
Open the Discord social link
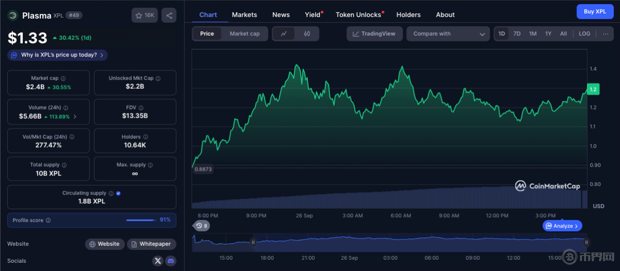(x=170, y=261)
